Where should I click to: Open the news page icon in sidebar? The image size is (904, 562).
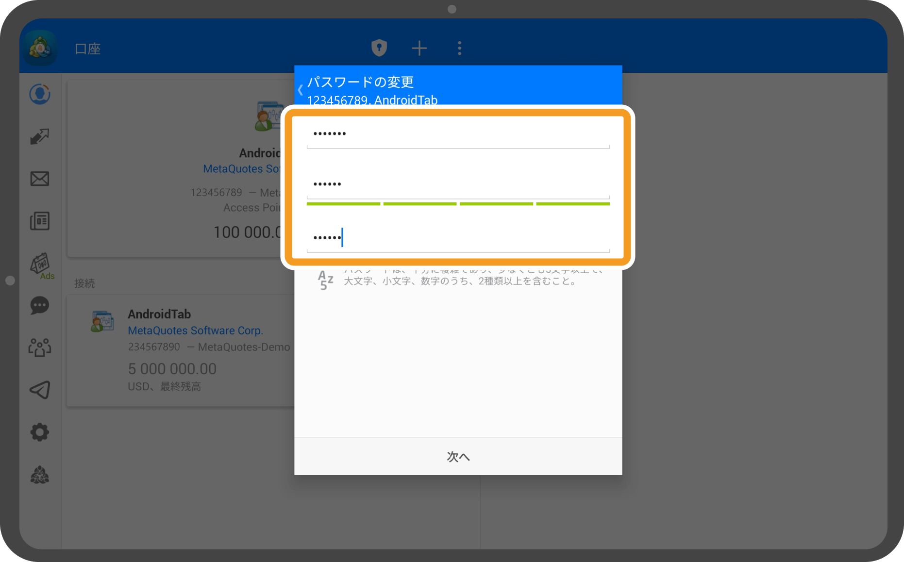coord(40,221)
